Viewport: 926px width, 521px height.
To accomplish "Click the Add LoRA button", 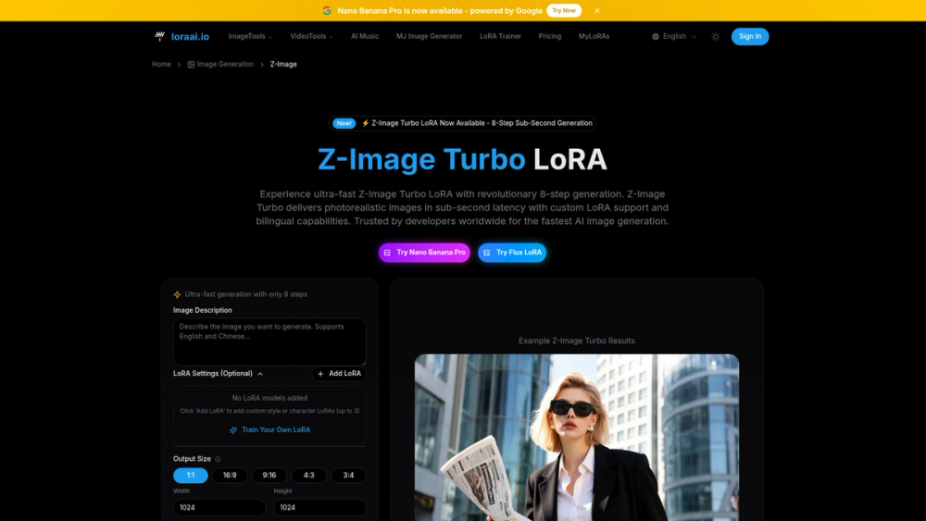I will click(339, 374).
